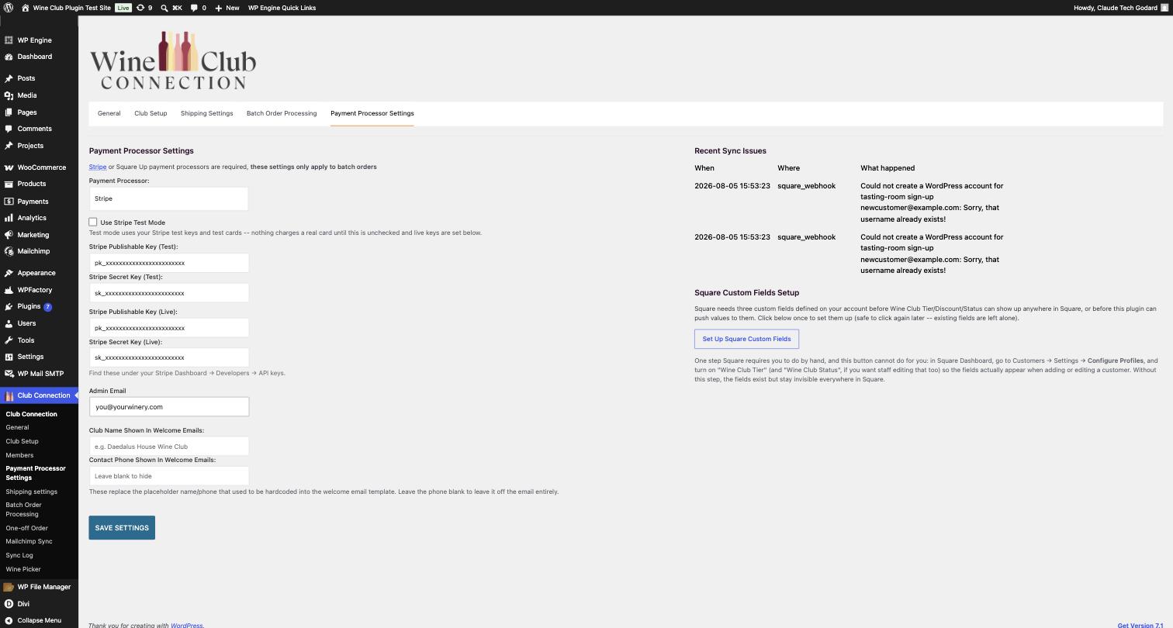Click the Tools wrench icon
This screenshot has height=628, width=1173.
(9, 340)
